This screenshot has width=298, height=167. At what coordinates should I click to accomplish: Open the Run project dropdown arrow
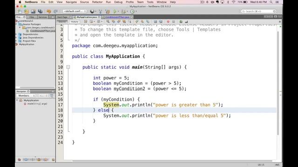pyautogui.click(x=118, y=12)
